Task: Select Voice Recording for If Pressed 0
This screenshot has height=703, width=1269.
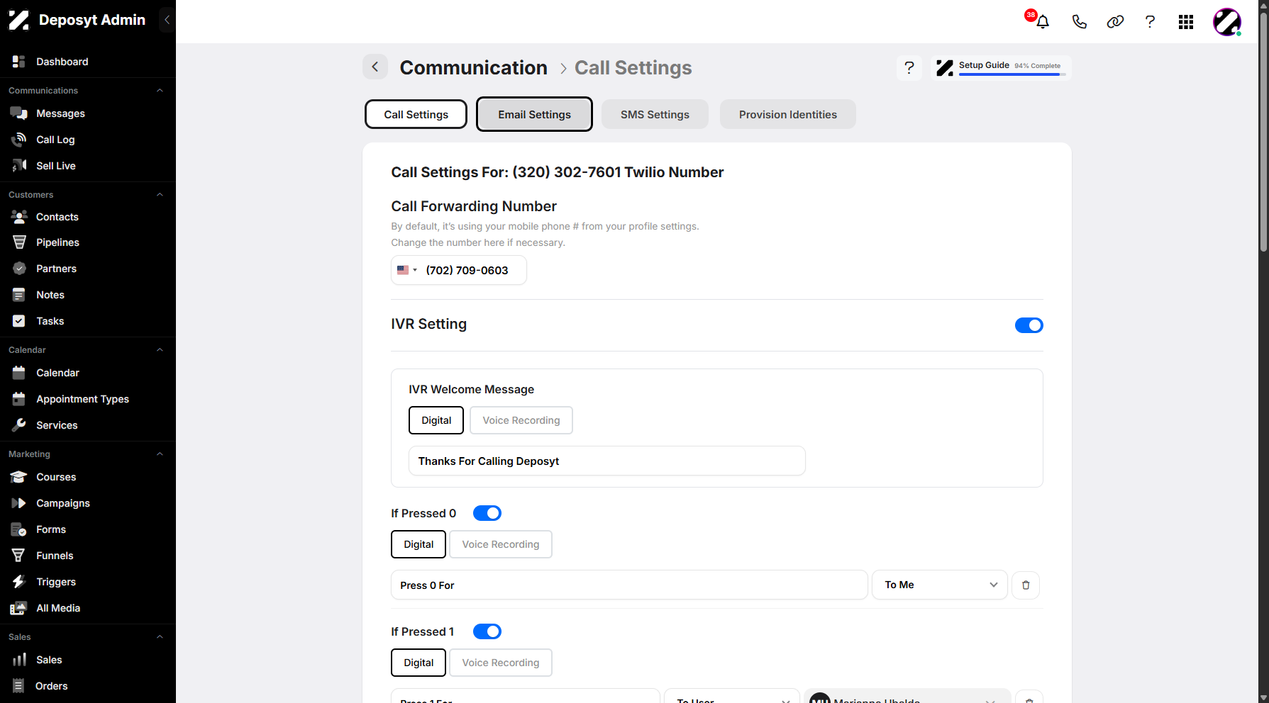Action: pyautogui.click(x=501, y=544)
